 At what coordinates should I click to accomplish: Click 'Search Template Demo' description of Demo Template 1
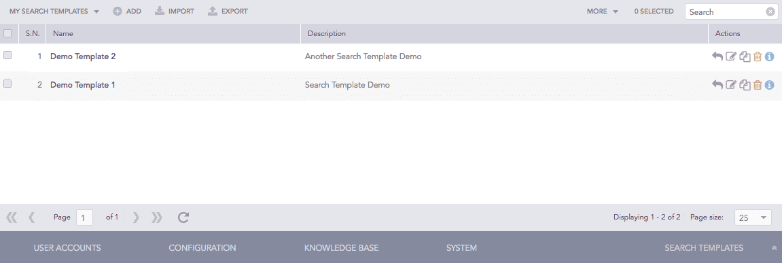point(347,85)
